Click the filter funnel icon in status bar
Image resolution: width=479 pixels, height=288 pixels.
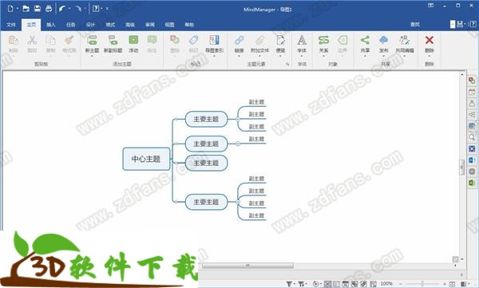289,284
